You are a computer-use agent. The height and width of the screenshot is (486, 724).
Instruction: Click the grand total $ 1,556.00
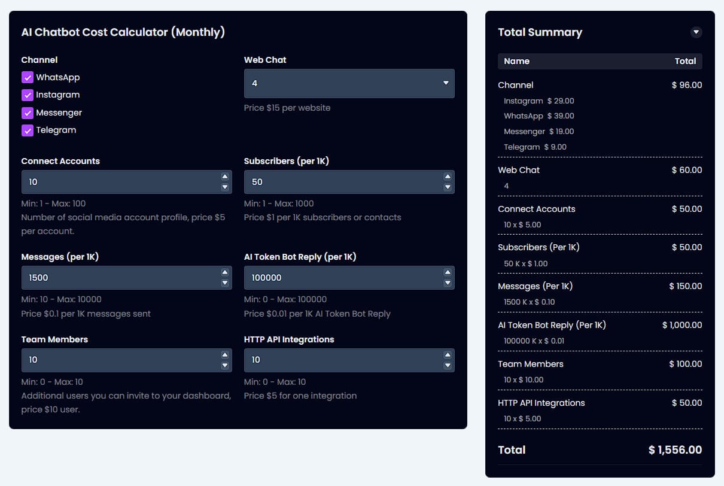[x=675, y=450]
